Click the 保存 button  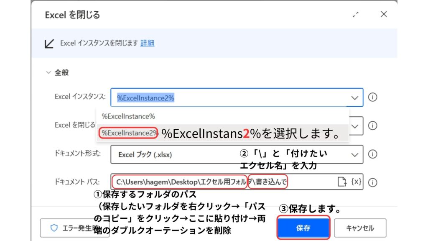pos(303,228)
